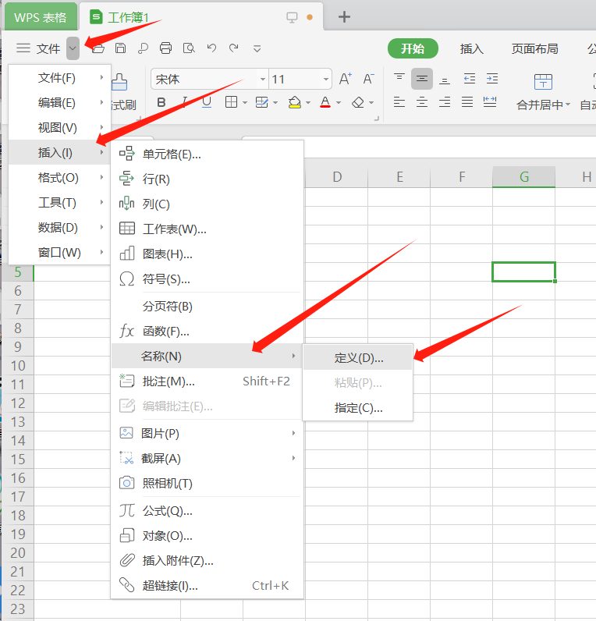
Task: Choose 定义(D)... in the Name submenu
Action: [359, 357]
